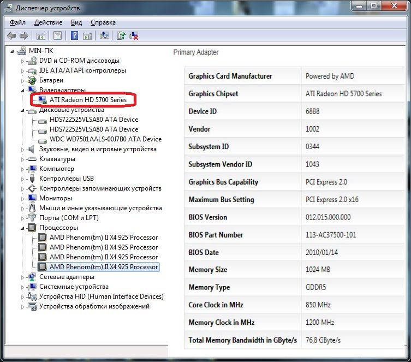Click the Update driver software icon
The image size is (411, 362).
tap(121, 35)
